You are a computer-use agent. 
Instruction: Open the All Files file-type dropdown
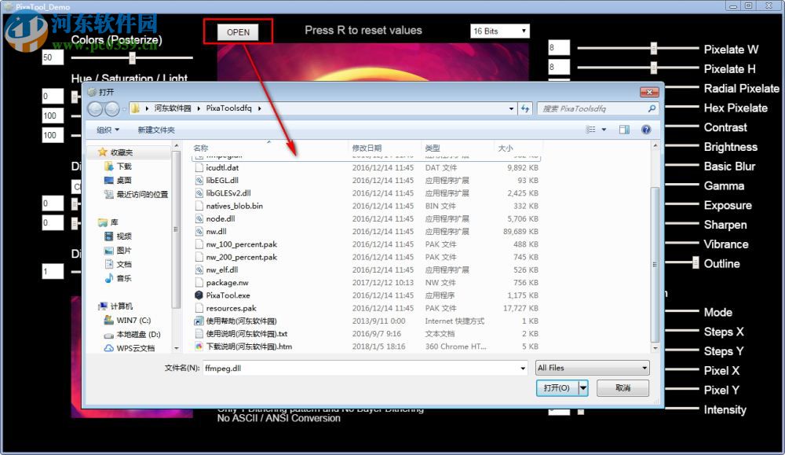(x=591, y=367)
